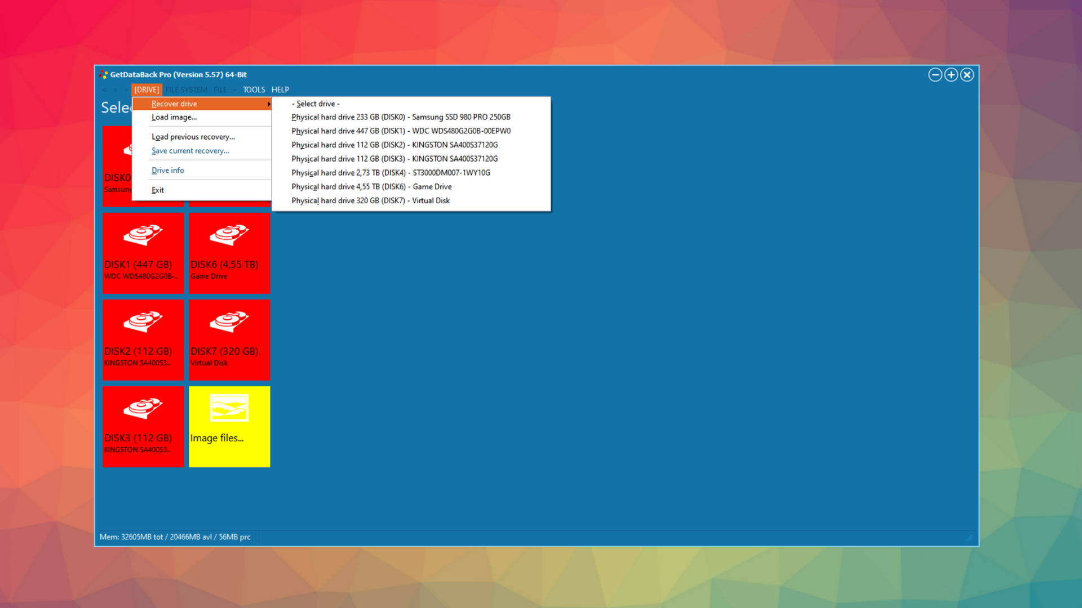Expand the Recover drive submenu arrow
The height and width of the screenshot is (608, 1082).
tap(268, 104)
